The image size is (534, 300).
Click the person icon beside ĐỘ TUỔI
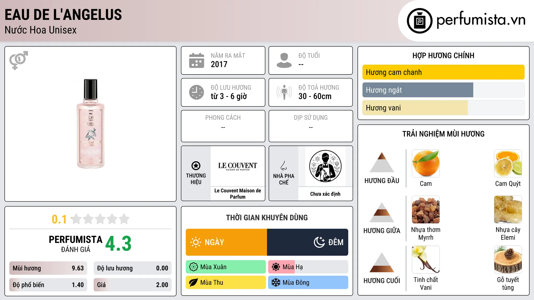point(284,60)
